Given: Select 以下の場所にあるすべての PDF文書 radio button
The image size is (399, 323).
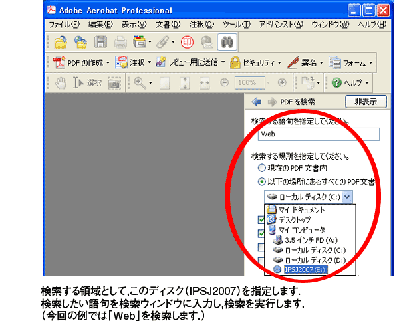Looking at the screenshot, I should (x=262, y=182).
